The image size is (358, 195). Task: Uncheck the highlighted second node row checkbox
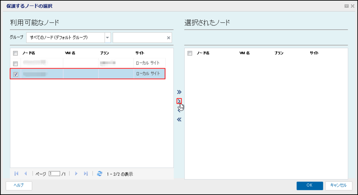[16, 74]
